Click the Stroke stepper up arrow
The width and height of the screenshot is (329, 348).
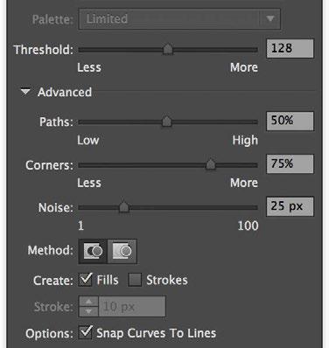[x=88, y=302]
